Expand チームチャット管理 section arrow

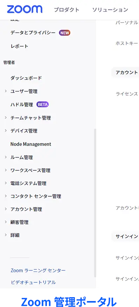pos(6,117)
